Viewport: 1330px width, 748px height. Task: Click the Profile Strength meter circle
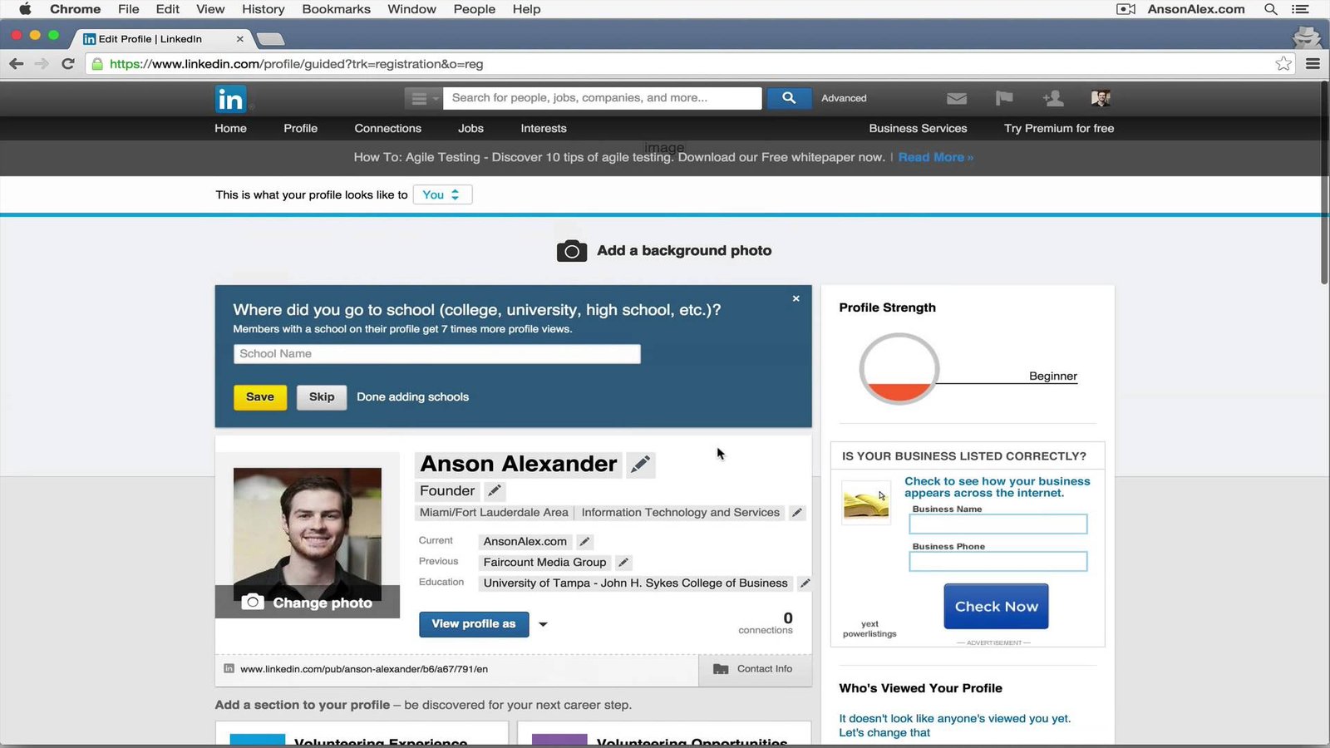click(x=899, y=369)
